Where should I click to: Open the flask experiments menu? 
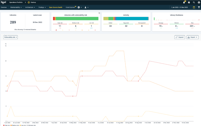tap(86, 7)
